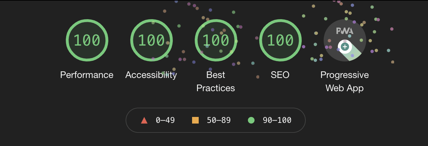Click the 0–49 score range text

(x=165, y=120)
